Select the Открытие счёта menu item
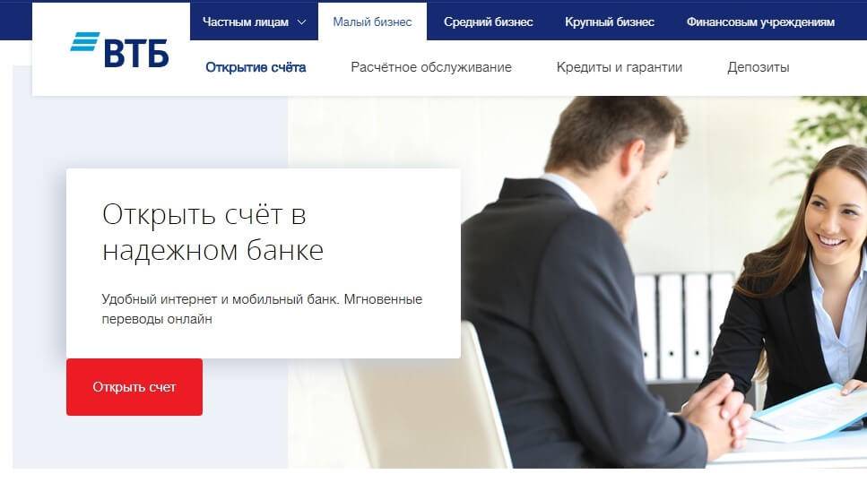867x500 pixels. [256, 67]
